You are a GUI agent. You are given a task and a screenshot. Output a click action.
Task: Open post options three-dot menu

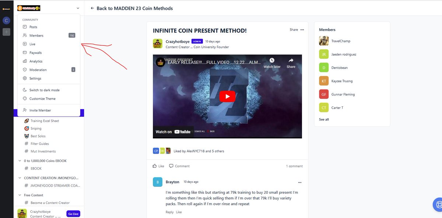[x=302, y=29]
